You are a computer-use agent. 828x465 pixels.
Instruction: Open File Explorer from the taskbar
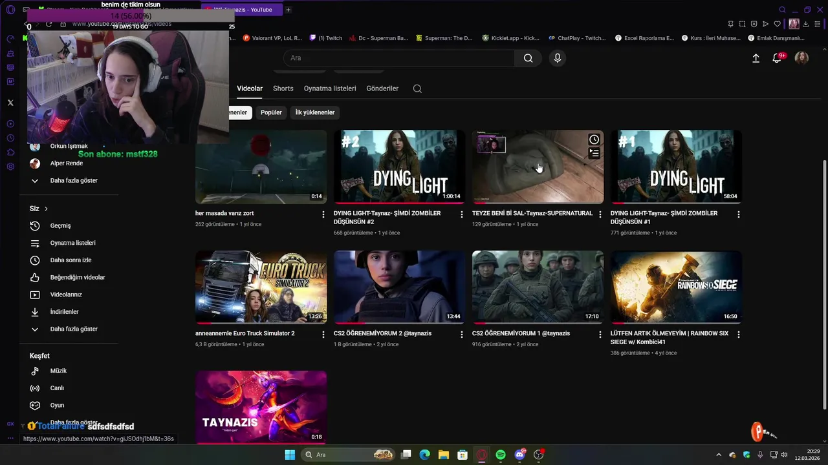443,455
